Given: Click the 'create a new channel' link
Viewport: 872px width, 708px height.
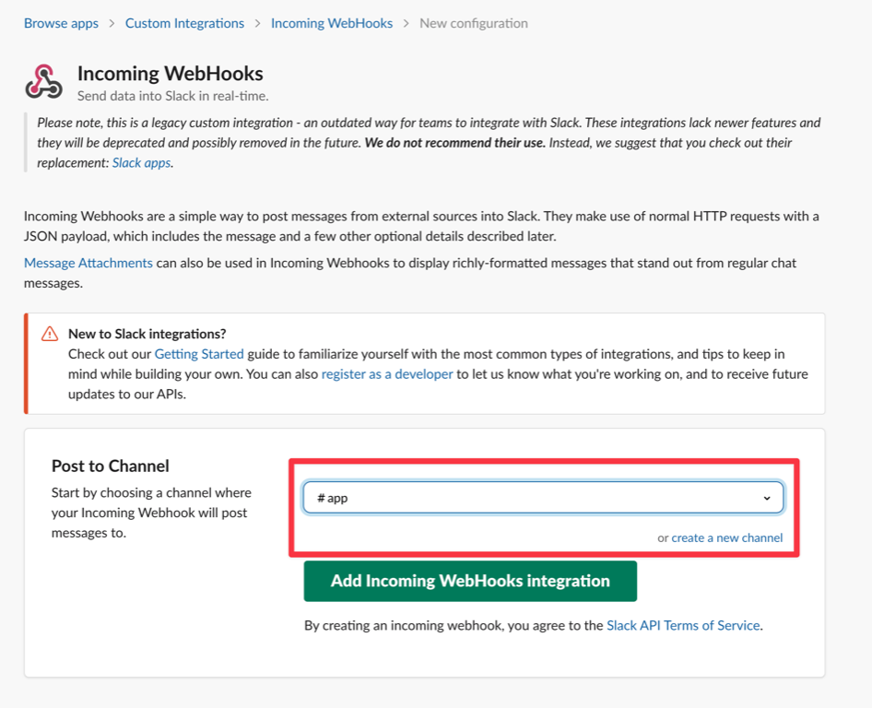Looking at the screenshot, I should pyautogui.click(x=726, y=537).
